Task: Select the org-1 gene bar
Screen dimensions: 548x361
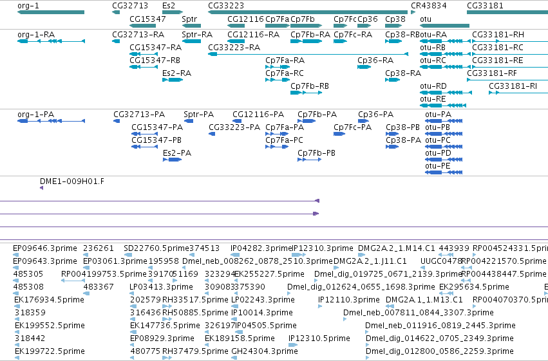Action: tap(51, 12)
